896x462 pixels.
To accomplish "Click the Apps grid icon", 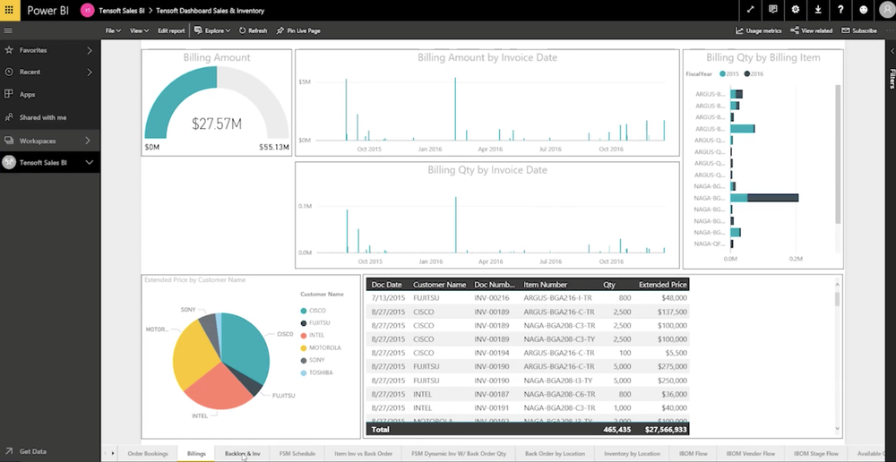I will (9, 94).
